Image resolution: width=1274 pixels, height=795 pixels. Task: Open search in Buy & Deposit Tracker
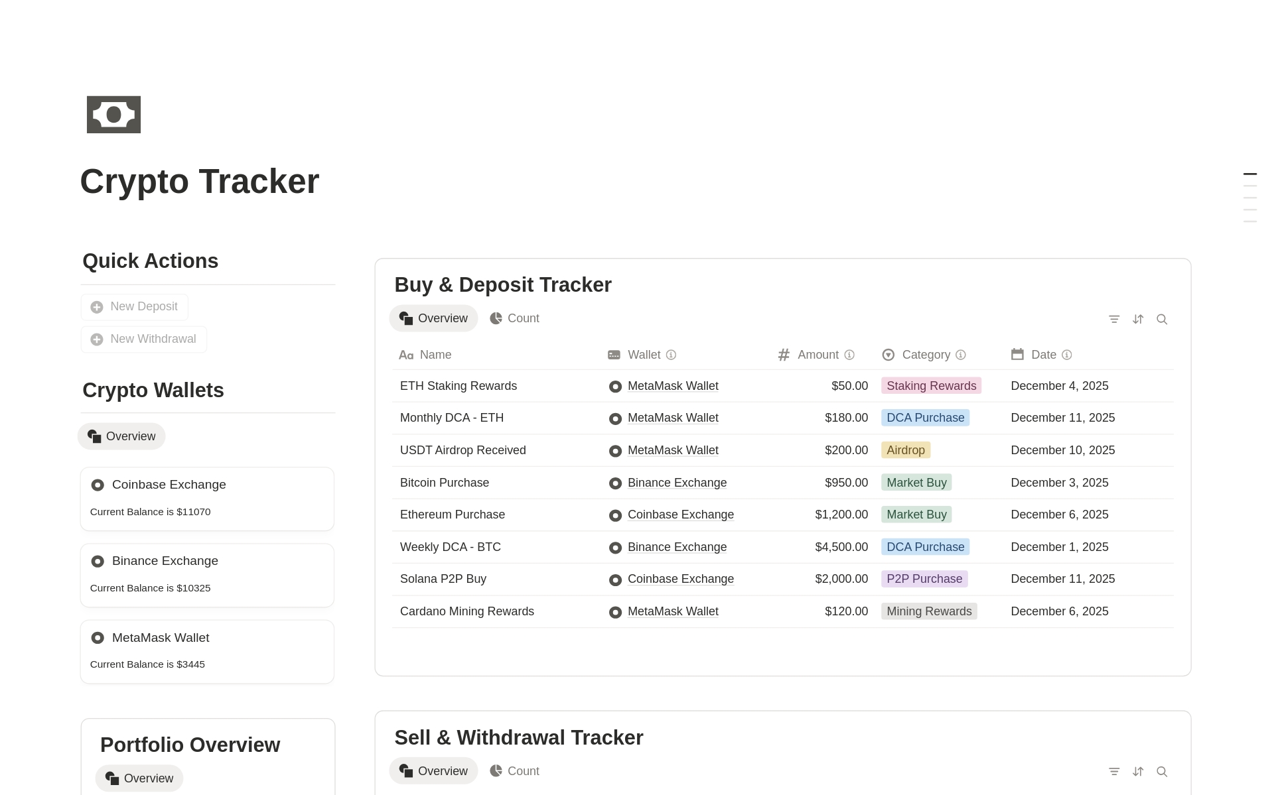[x=1162, y=319]
